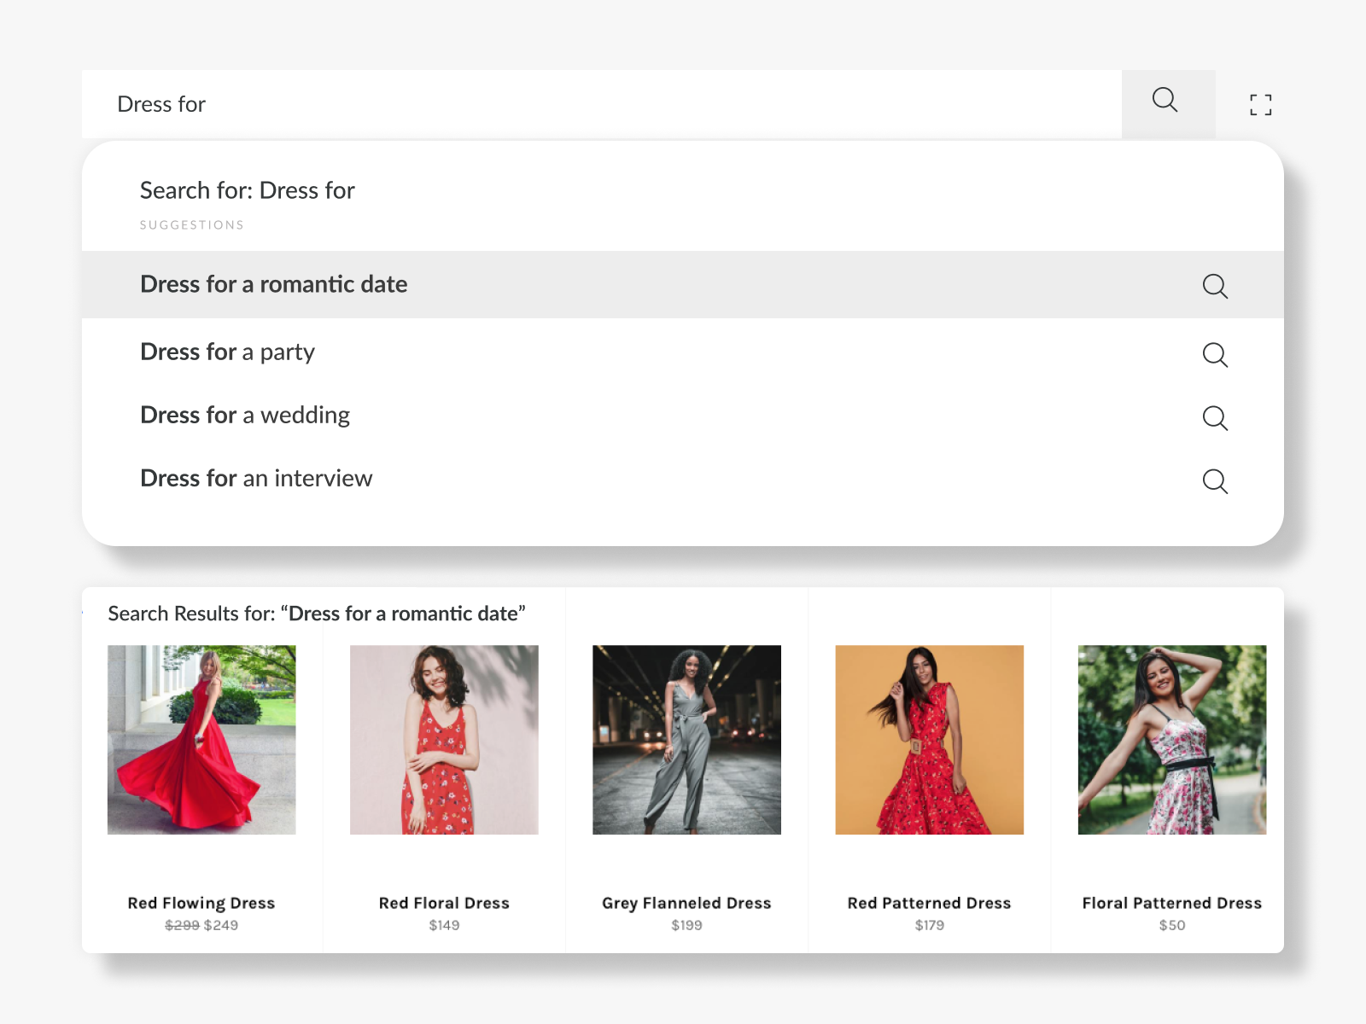
Task: Click search icon beside party suggestion
Action: coord(1214,354)
